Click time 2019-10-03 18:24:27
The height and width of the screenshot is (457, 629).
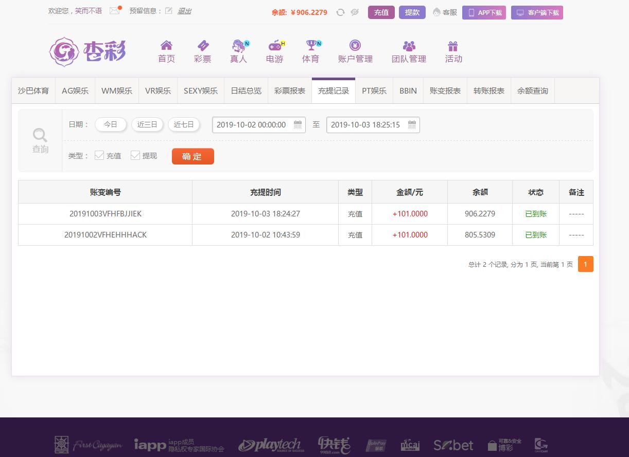[x=266, y=214]
